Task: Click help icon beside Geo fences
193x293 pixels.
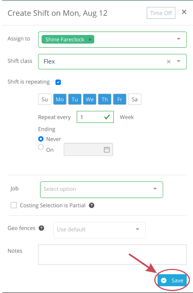Action: click(41, 228)
